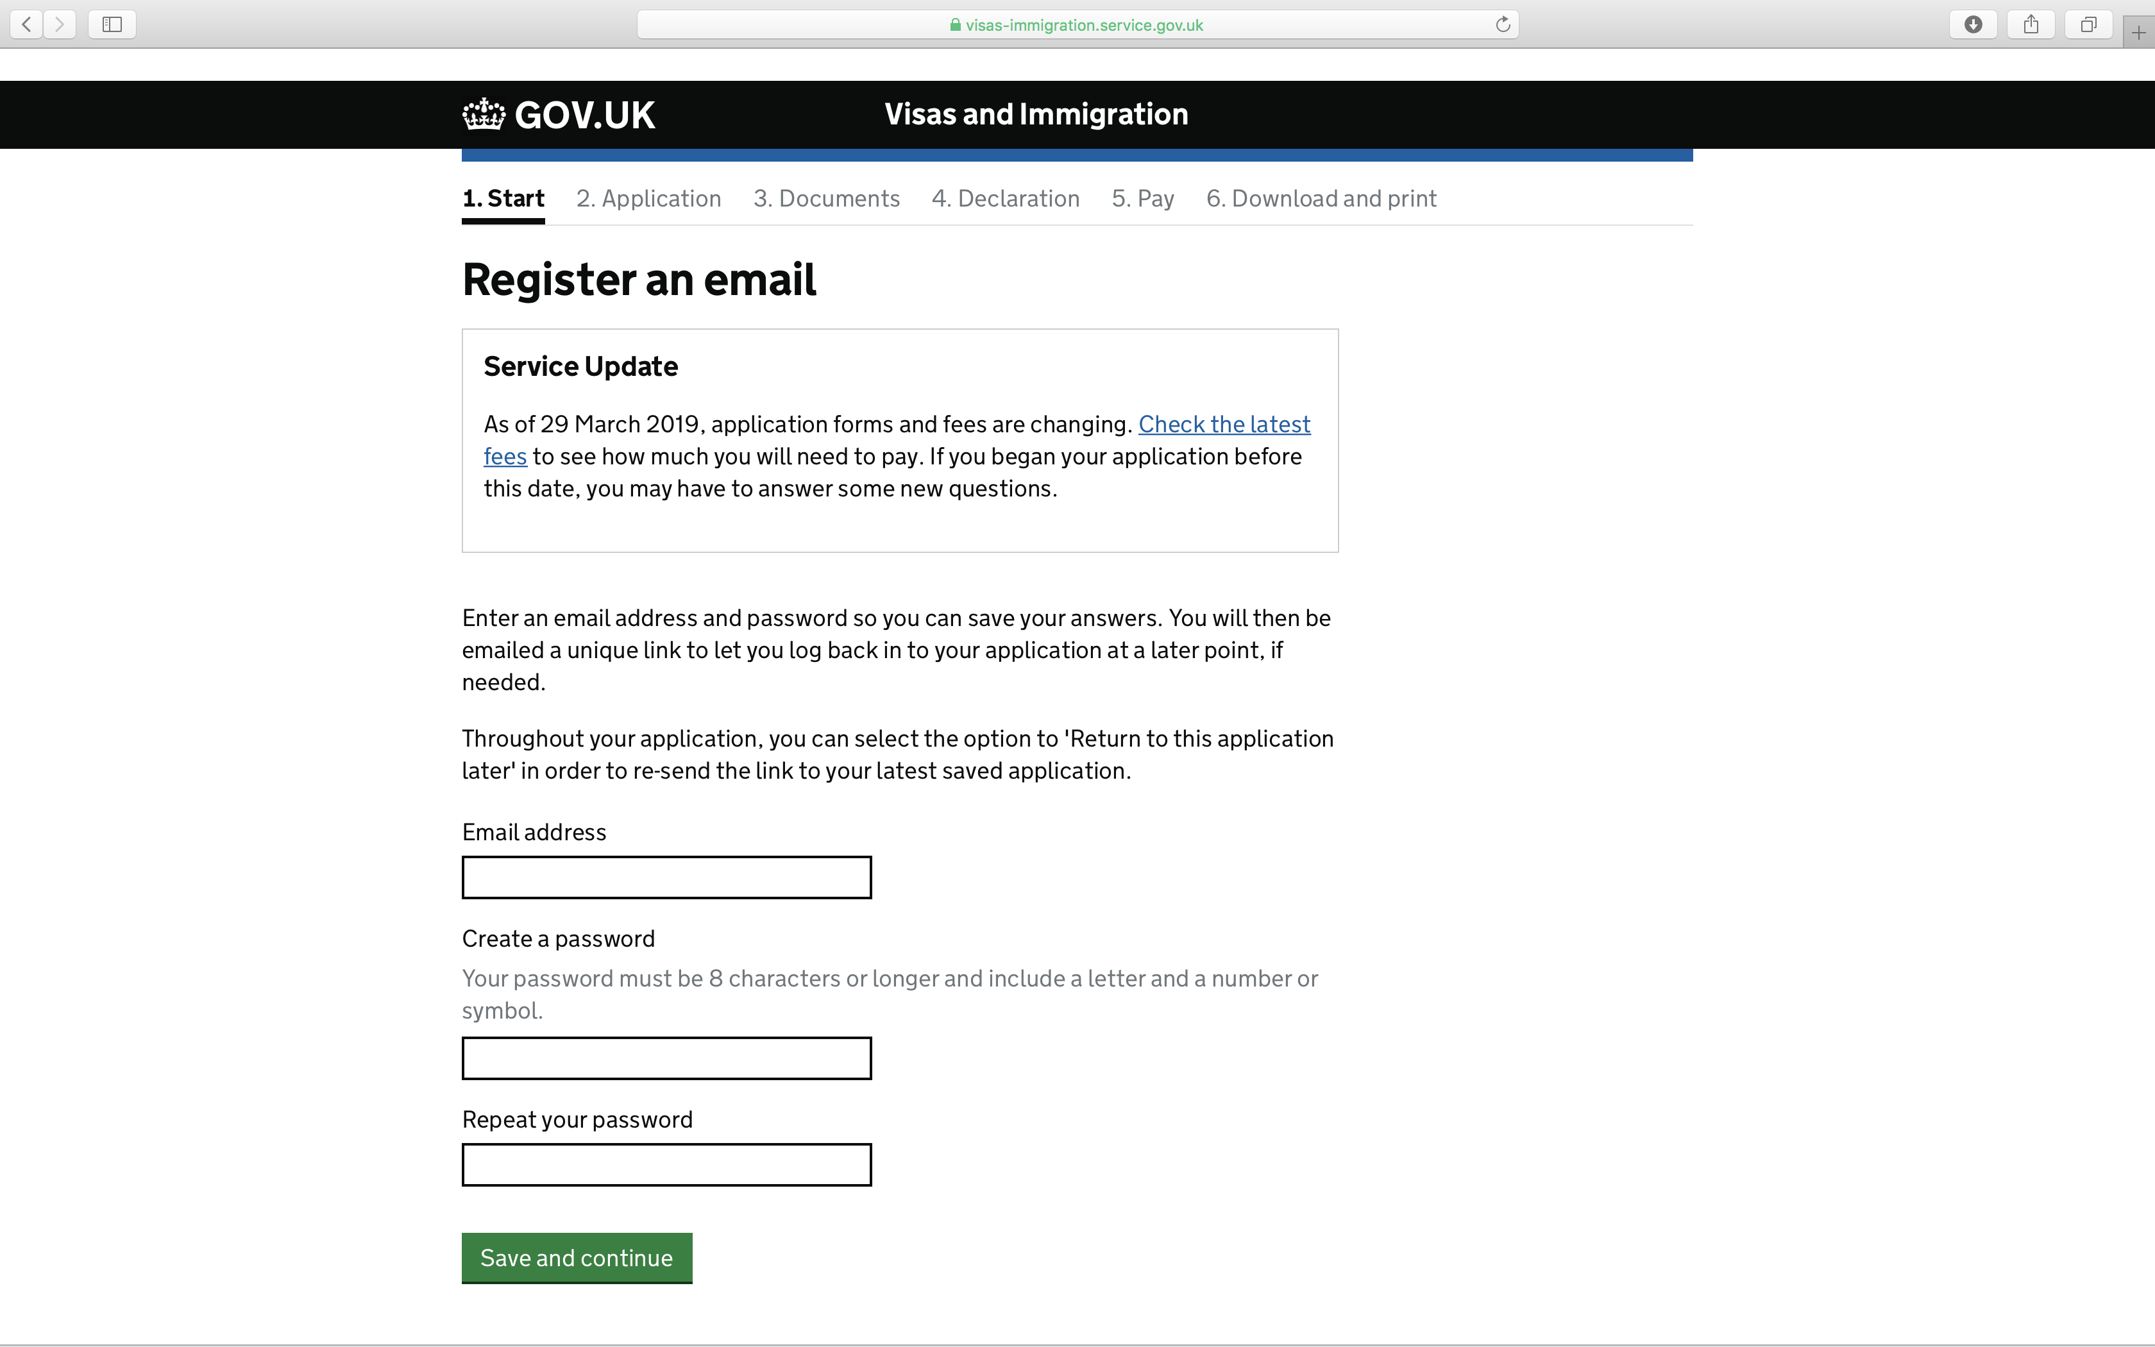Screen dimensions: 2155x1347
Task: Click the 'Create a password' field
Action: pyautogui.click(x=666, y=1058)
